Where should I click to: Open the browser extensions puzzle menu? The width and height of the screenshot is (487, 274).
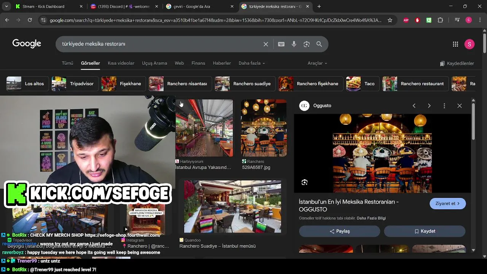pyautogui.click(x=440, y=20)
